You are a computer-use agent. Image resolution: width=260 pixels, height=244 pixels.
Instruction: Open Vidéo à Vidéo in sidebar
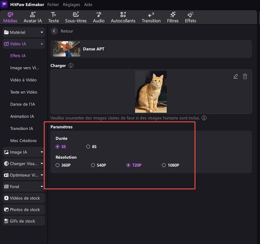24,80
